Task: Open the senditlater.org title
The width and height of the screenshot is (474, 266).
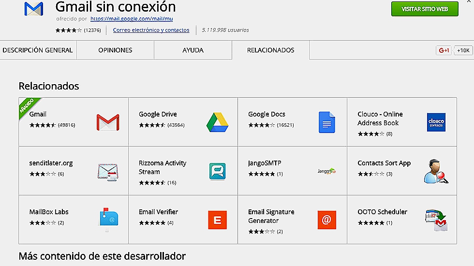Action: (51, 163)
